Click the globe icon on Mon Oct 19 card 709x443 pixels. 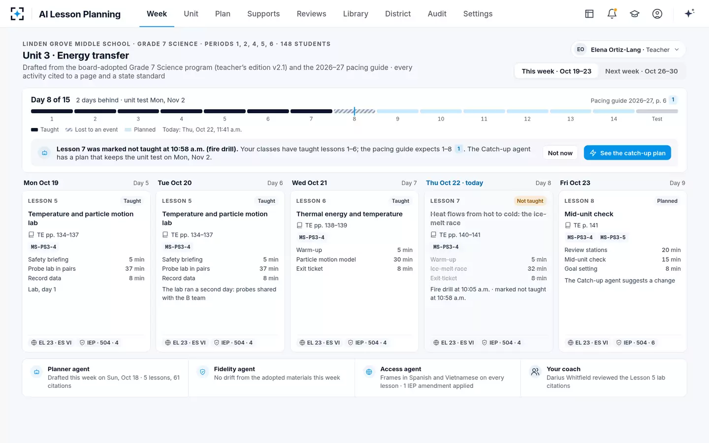pos(34,343)
